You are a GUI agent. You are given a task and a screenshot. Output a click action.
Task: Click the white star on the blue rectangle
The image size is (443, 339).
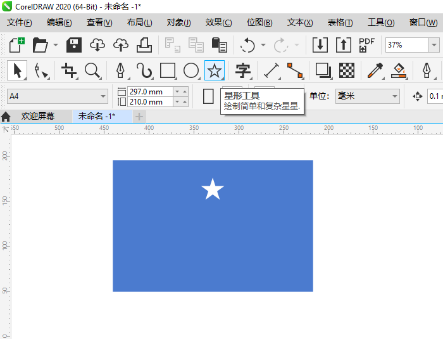(x=213, y=189)
